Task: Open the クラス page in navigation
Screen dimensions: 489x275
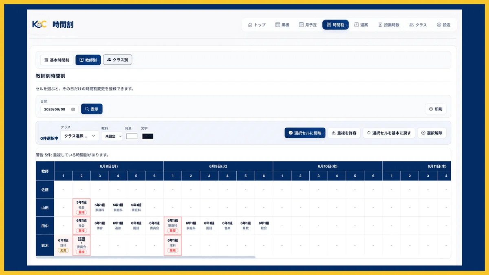Action: [418, 25]
